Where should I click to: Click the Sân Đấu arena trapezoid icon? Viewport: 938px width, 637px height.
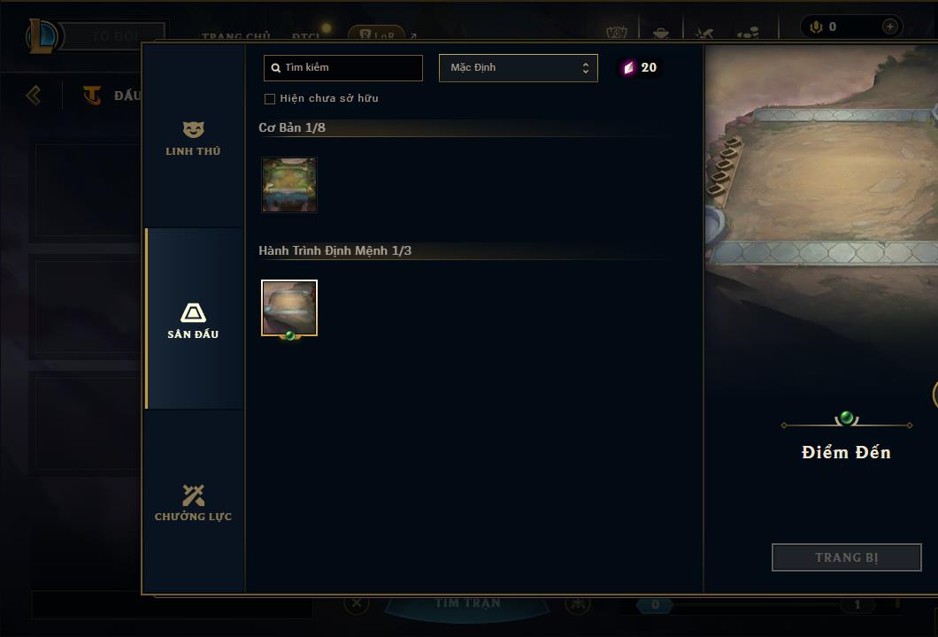193,313
